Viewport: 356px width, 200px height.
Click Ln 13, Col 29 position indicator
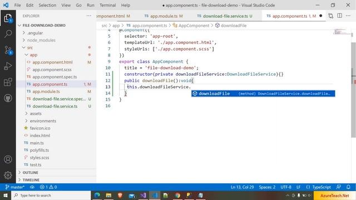(x=243, y=187)
